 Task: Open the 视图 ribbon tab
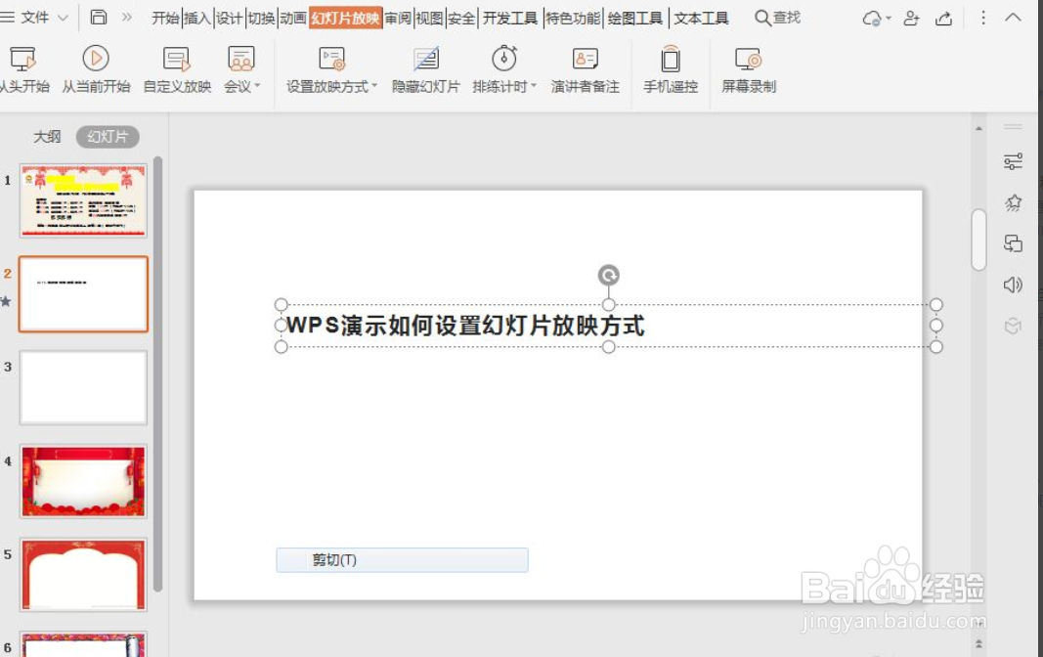point(430,18)
